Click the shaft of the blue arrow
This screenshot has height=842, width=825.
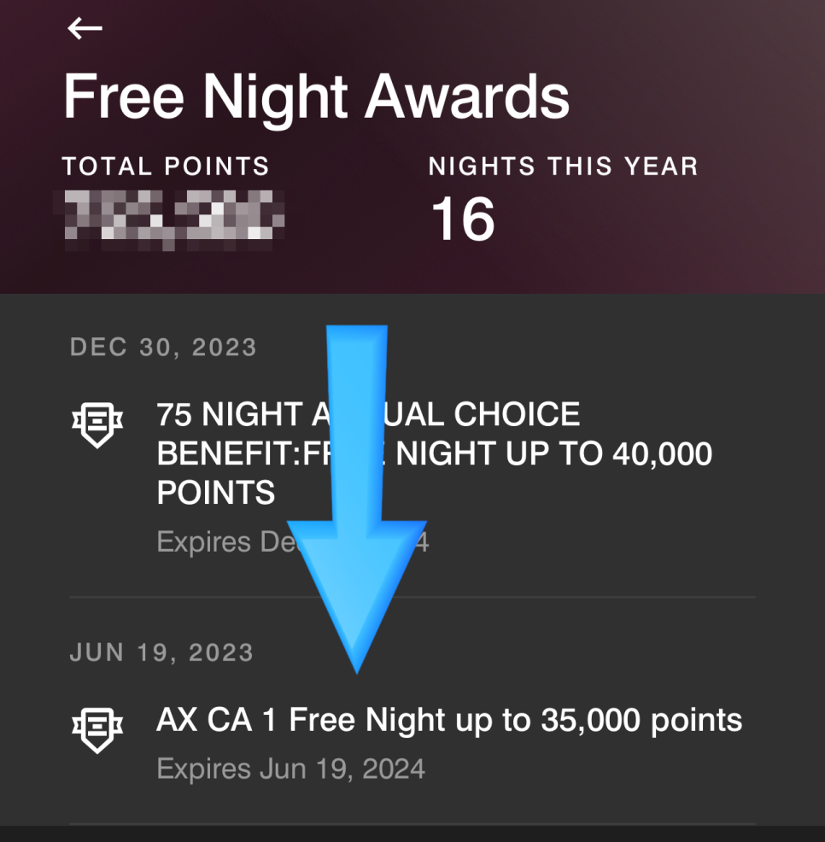(357, 424)
